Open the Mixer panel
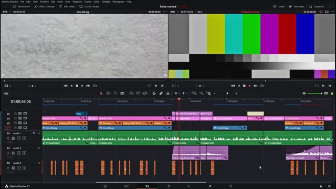This screenshot has width=336, height=189. (x=279, y=6)
